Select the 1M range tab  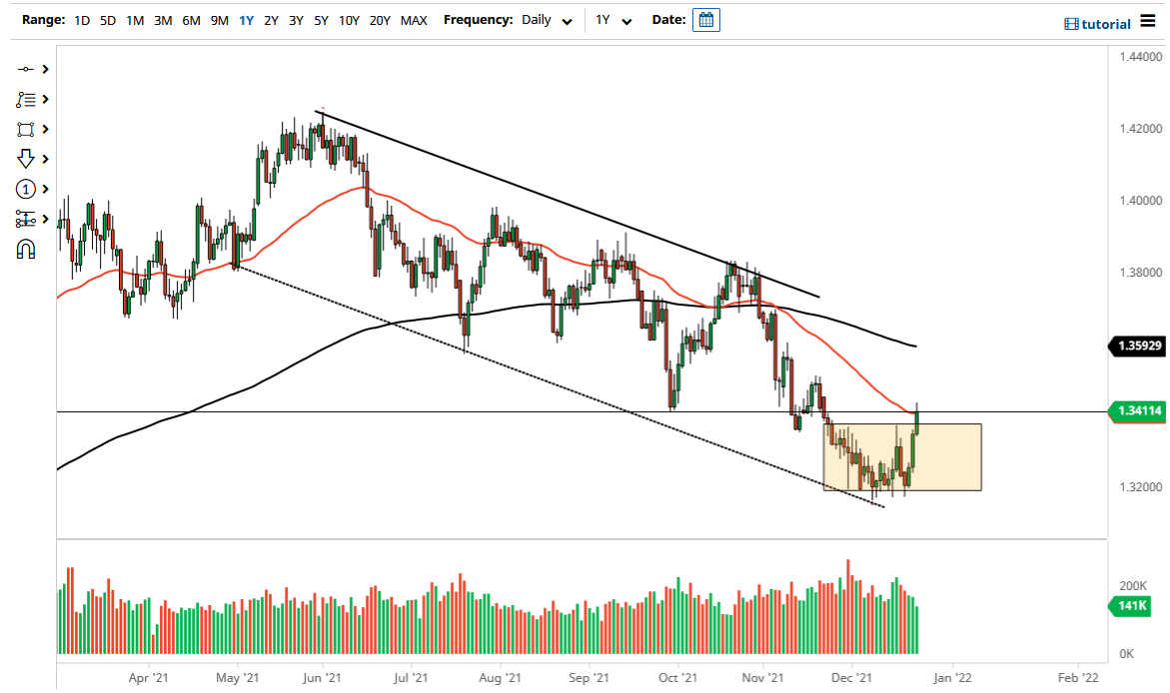135,20
